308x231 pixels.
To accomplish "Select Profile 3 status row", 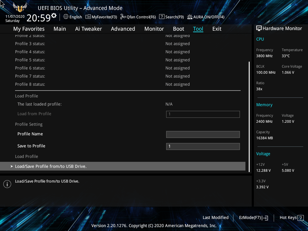I will coord(128,44).
